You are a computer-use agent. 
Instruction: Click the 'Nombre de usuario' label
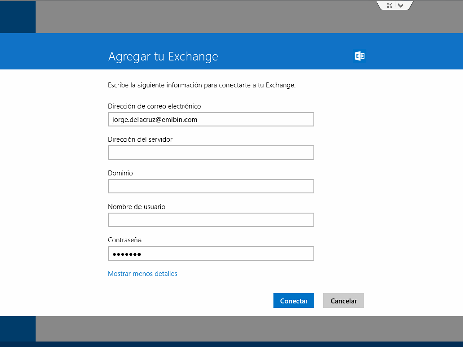pyautogui.click(x=136, y=207)
